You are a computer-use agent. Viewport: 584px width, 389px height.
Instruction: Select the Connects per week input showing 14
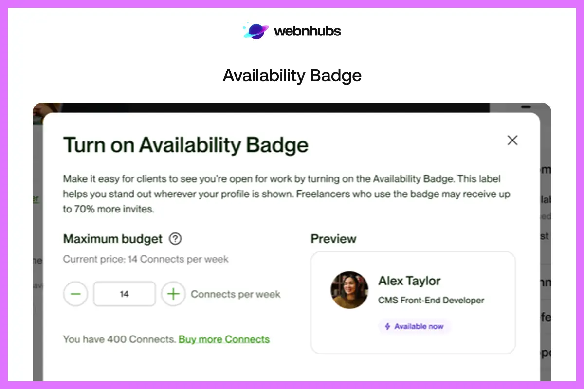[x=124, y=294]
